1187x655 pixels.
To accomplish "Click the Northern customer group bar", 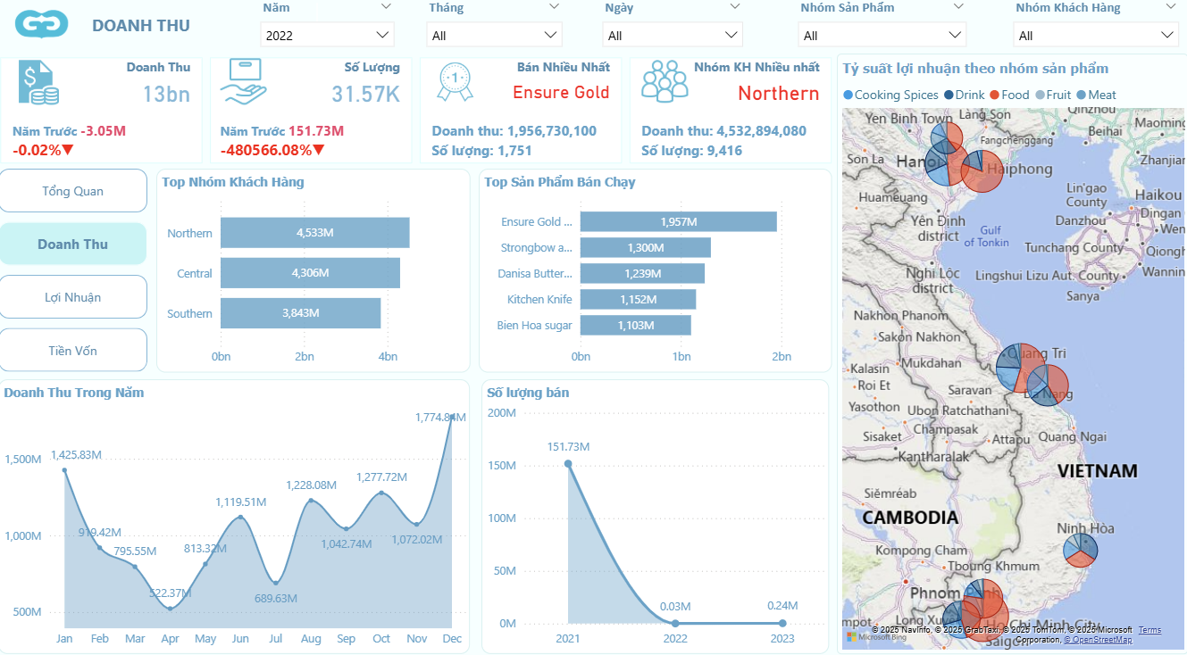I will (x=315, y=233).
